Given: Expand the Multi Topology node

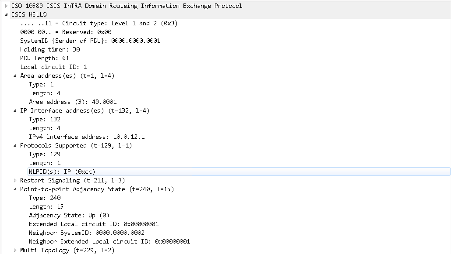Looking at the screenshot, I should (x=15, y=250).
